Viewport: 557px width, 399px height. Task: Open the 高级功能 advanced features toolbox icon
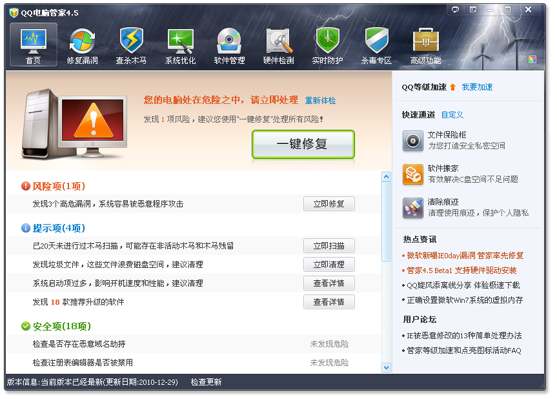coord(425,41)
